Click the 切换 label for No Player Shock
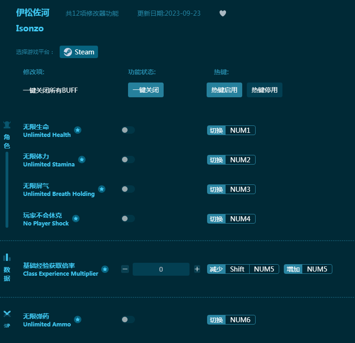The image size is (355, 343). [216, 219]
